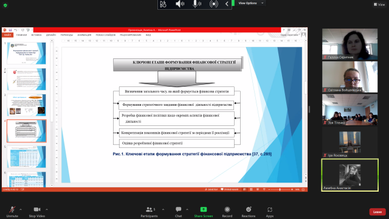The height and width of the screenshot is (219, 389).
Task: Expand the arrow next to Chat
Action: pos(187,209)
